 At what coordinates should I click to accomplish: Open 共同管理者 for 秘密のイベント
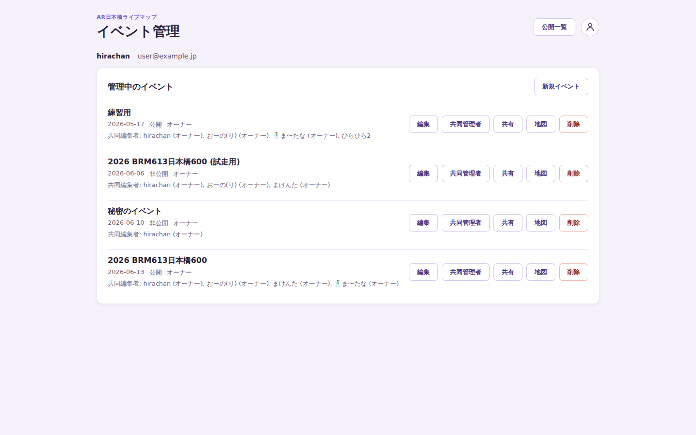point(465,223)
